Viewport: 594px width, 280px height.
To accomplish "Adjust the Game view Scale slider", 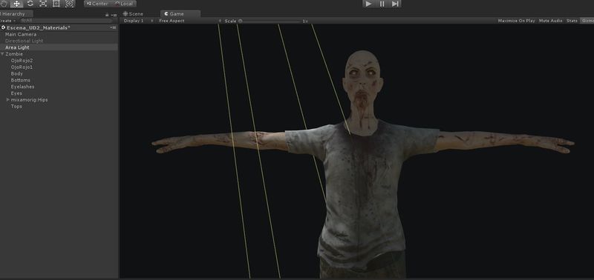I will pos(270,21).
